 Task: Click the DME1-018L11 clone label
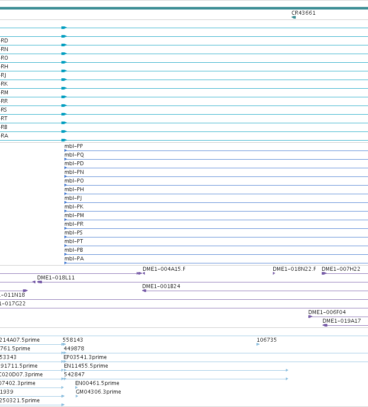pyautogui.click(x=56, y=278)
